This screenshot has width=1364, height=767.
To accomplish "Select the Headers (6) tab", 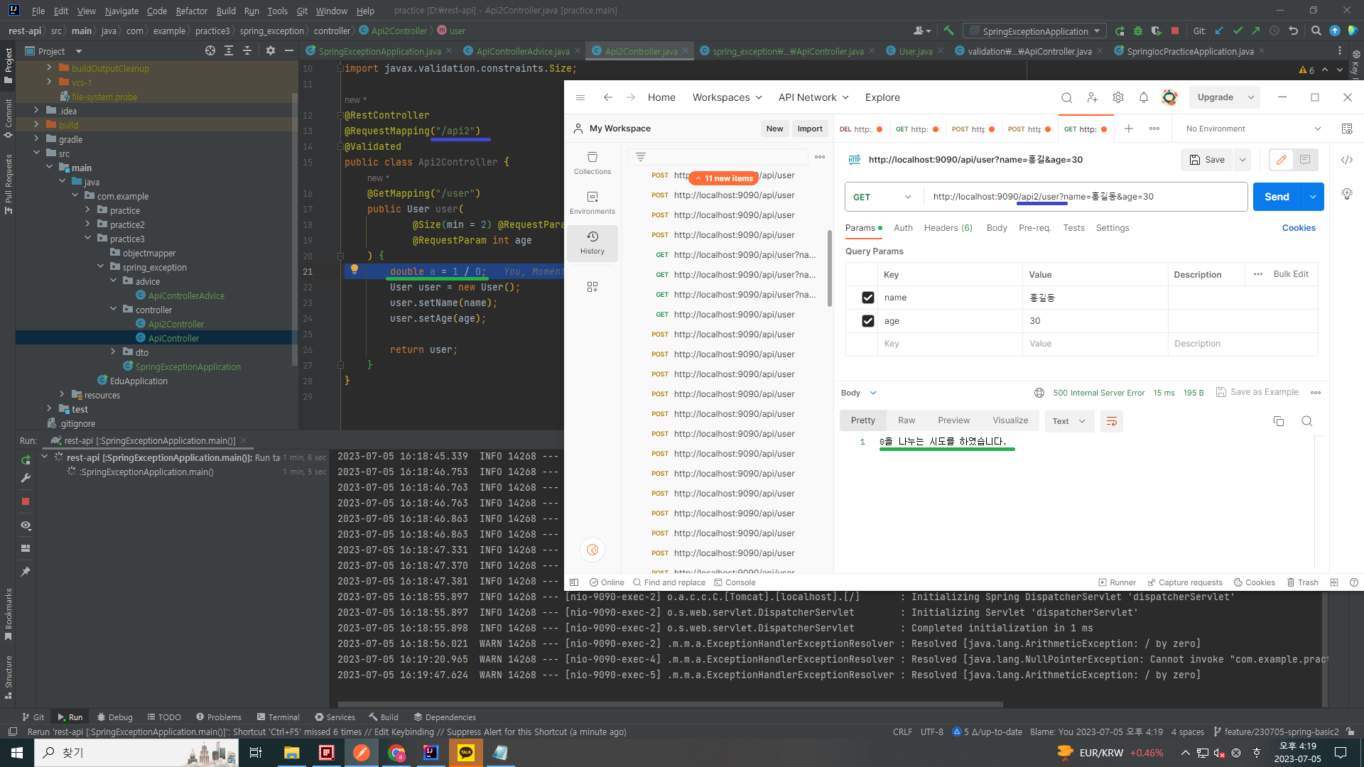I will pos(948,228).
